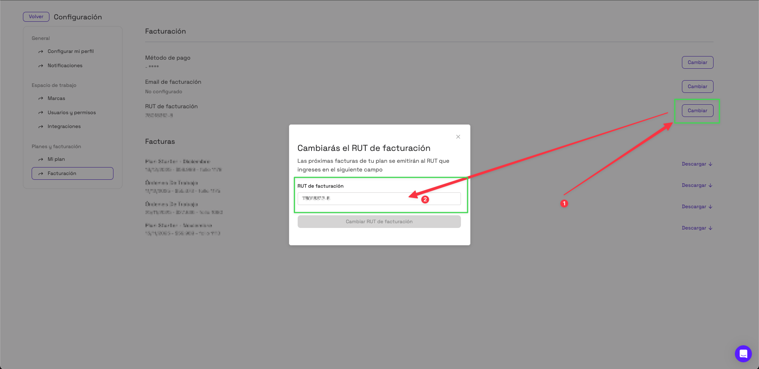The width and height of the screenshot is (759, 369).
Task: Click the Volver button
Action: tap(36, 17)
